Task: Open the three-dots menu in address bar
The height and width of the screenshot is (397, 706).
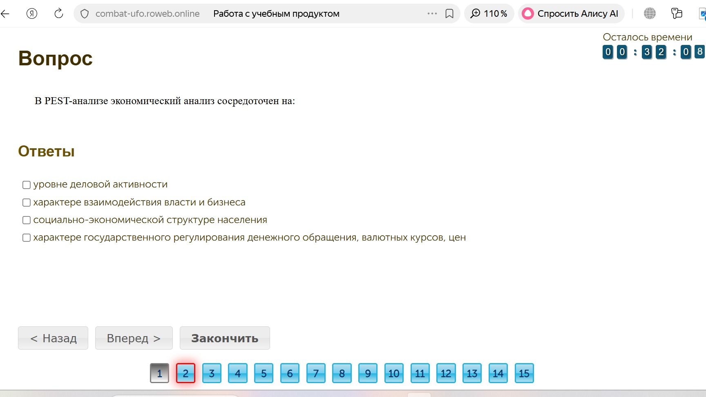Action: [x=432, y=13]
